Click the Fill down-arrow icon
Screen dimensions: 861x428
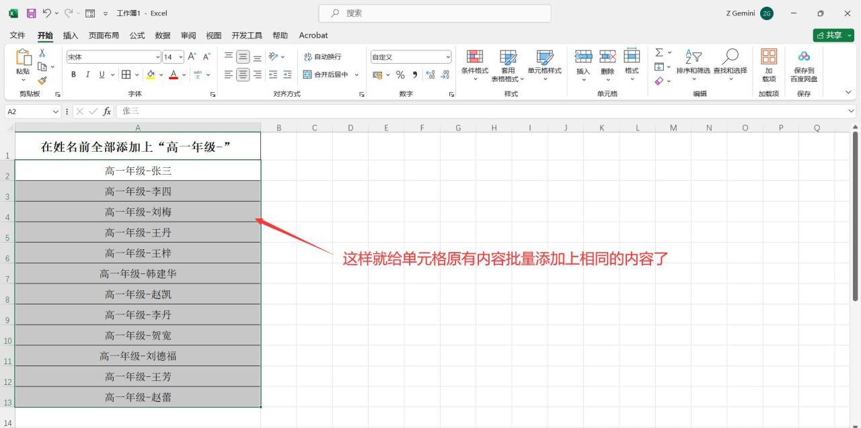659,67
